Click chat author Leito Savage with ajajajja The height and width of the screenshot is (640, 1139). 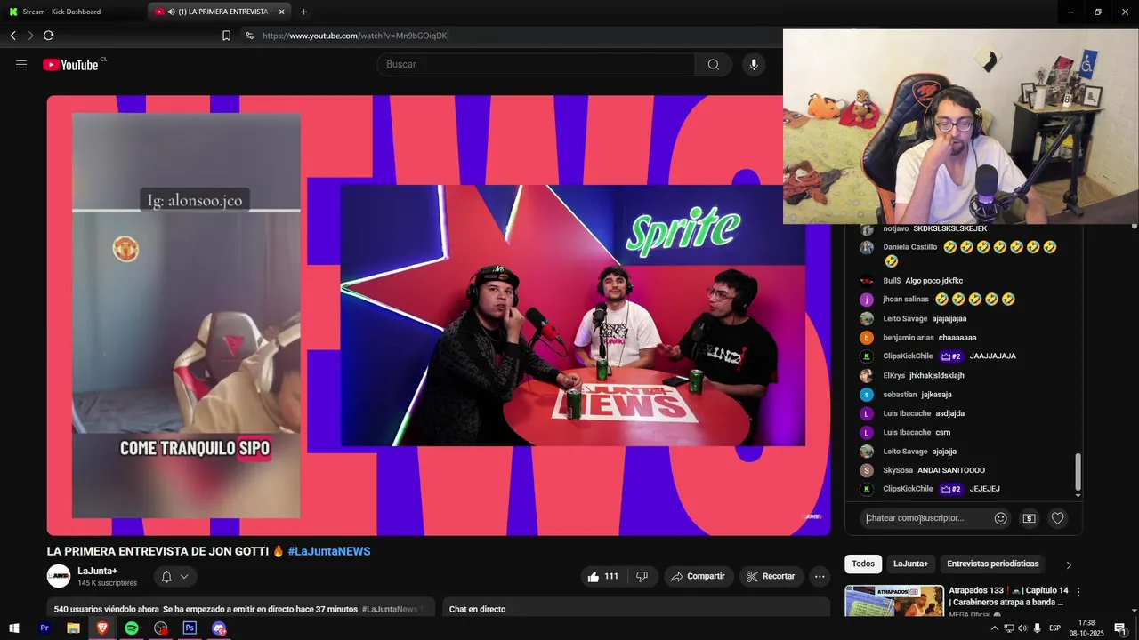(x=905, y=452)
